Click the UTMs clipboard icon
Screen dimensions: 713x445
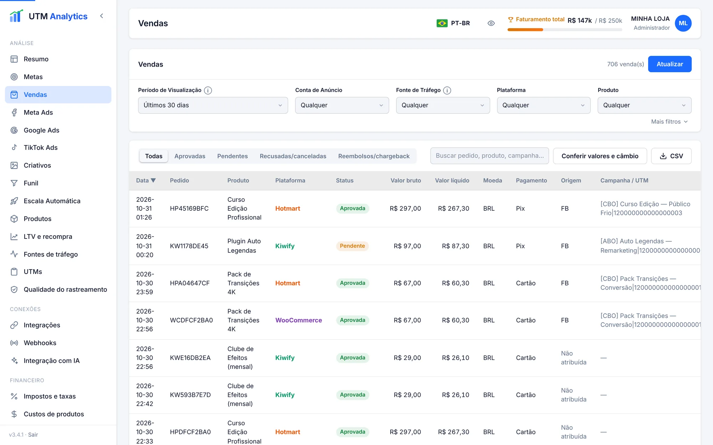tap(14, 272)
